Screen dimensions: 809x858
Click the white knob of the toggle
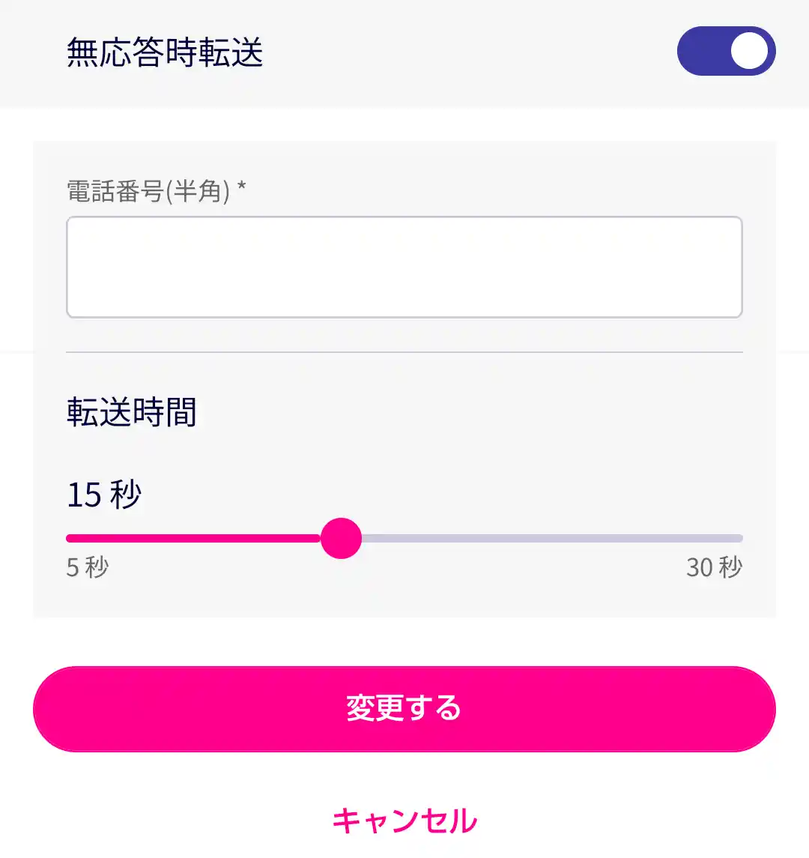[749, 51]
